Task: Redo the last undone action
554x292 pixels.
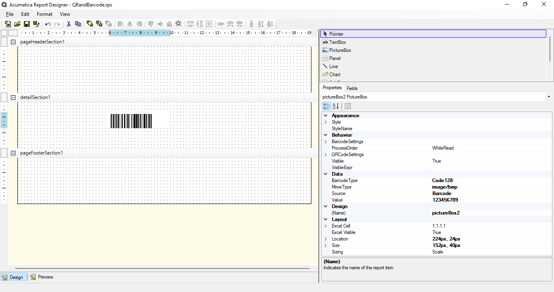Action: [x=57, y=24]
